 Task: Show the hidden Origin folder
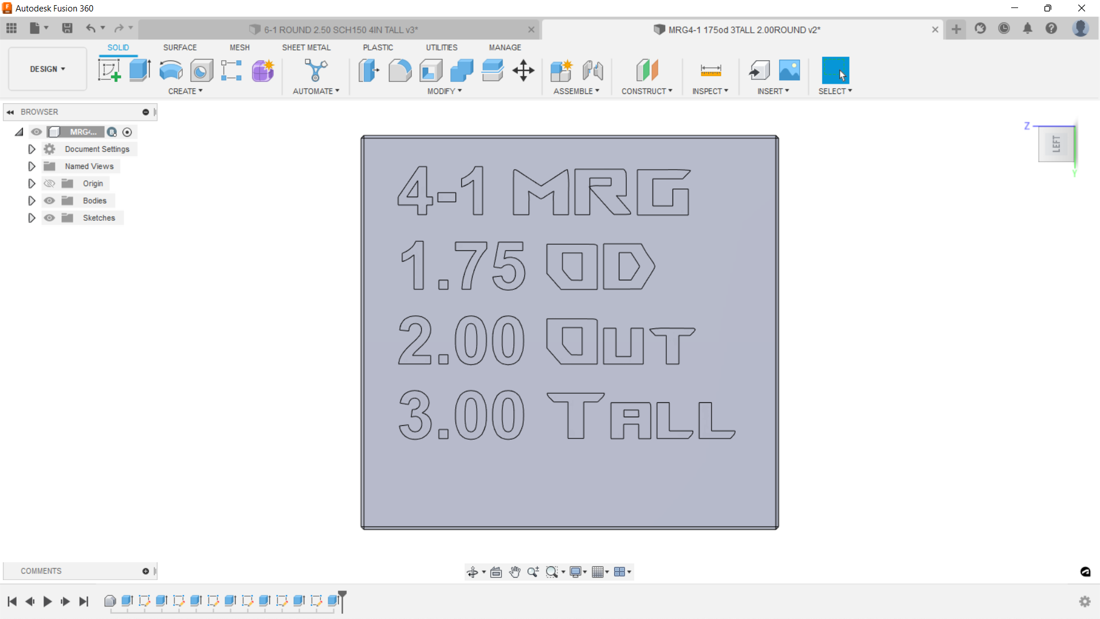pos(50,183)
